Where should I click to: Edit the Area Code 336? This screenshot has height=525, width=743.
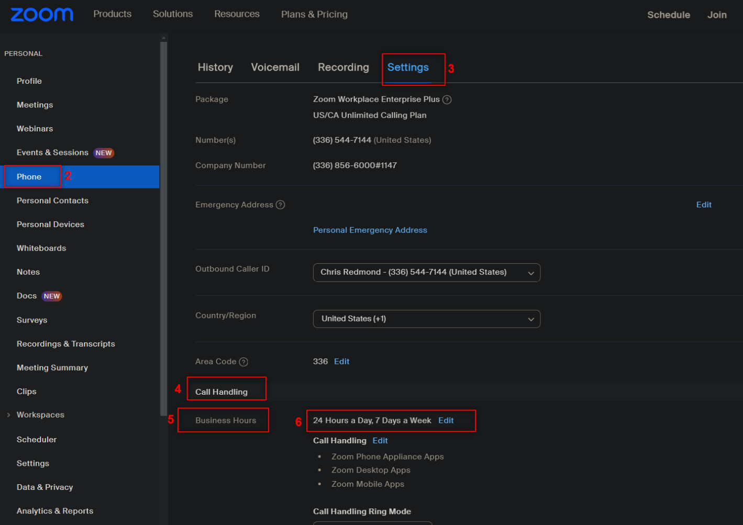point(341,362)
